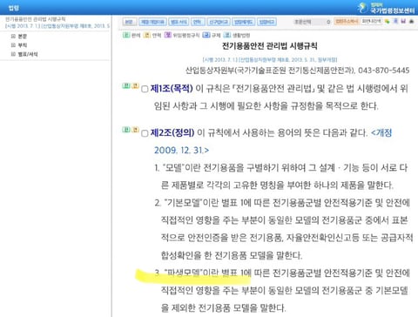Viewport: 418px width, 317px height.
Task: Expand the 본문 tree node
Action: (x=13, y=37)
